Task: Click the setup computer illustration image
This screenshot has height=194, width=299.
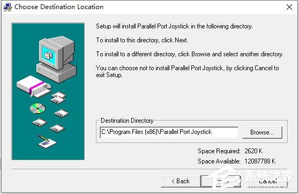Action: (x=48, y=91)
